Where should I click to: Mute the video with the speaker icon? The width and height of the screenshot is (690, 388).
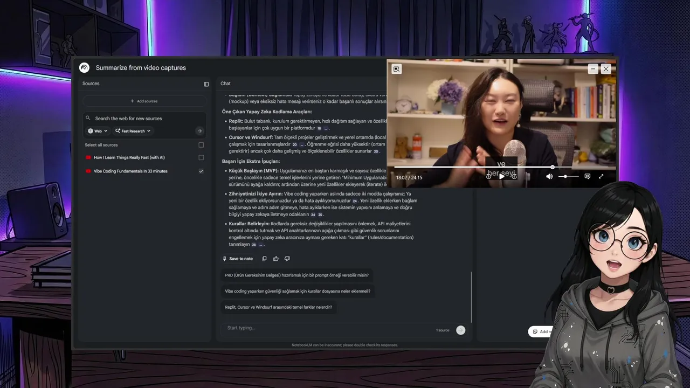[x=549, y=176]
